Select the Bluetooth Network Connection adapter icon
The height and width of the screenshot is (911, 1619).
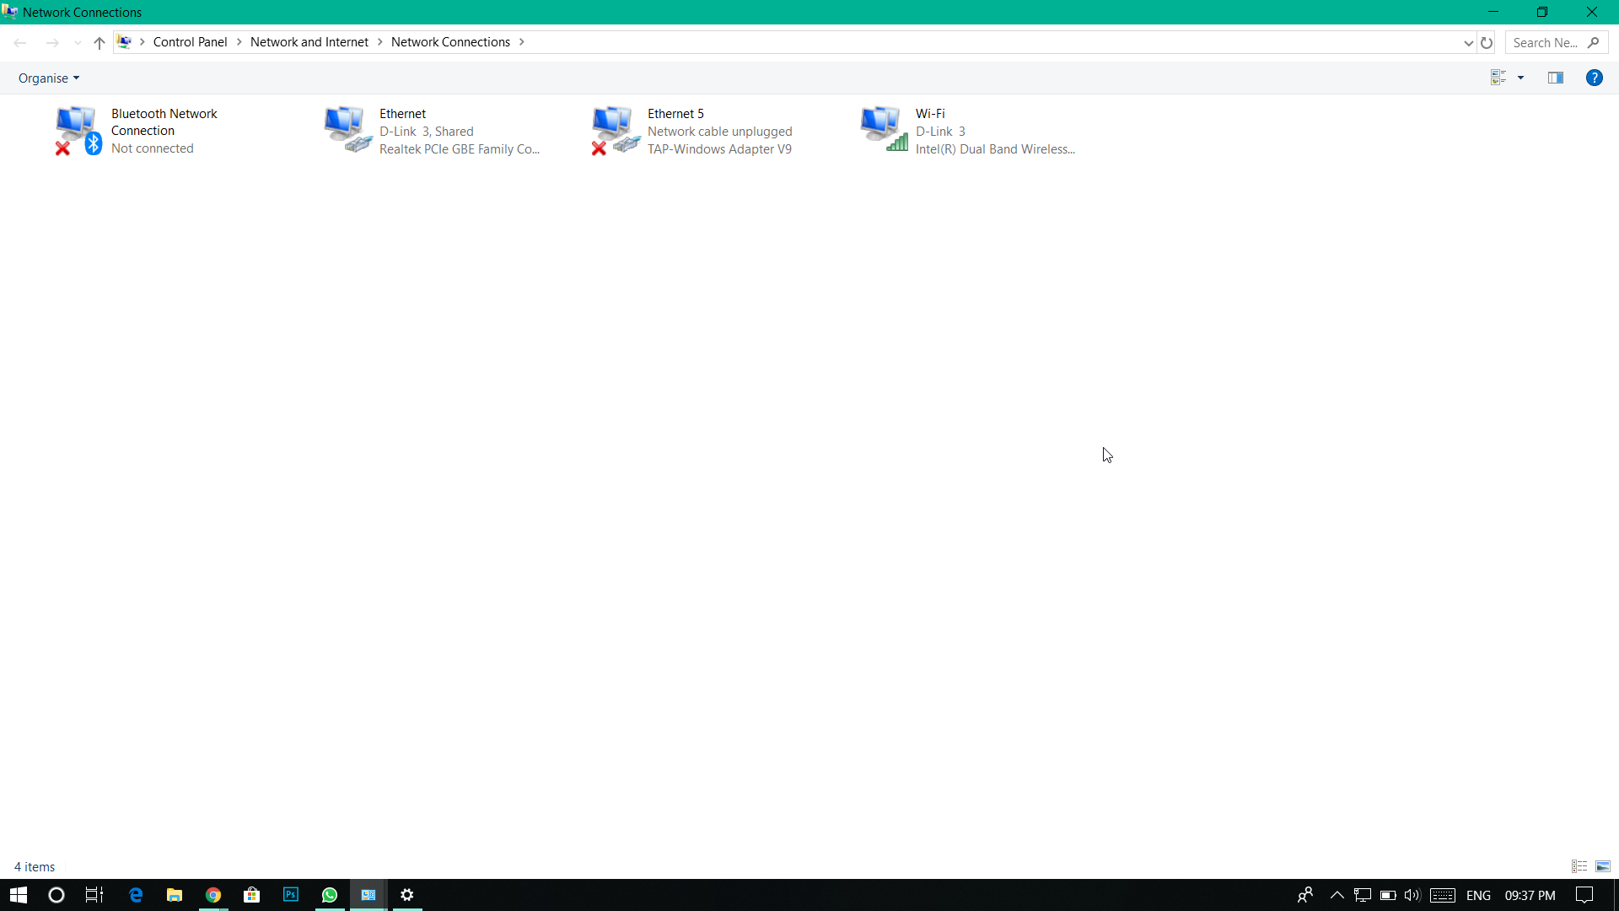tap(77, 130)
